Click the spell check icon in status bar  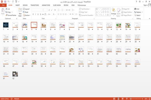coord(12,99)
